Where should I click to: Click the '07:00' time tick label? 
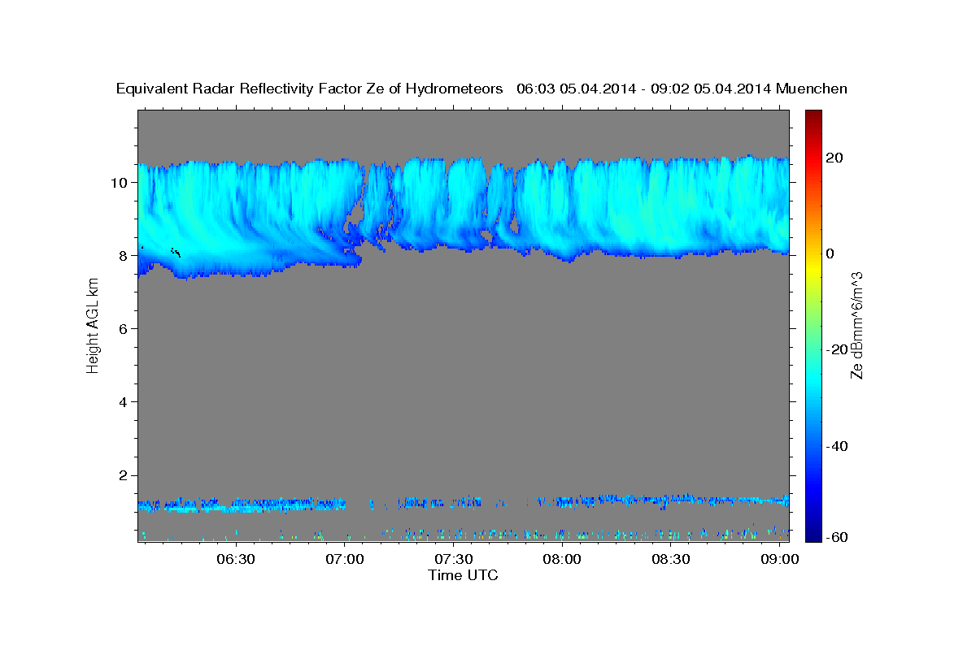345,560
